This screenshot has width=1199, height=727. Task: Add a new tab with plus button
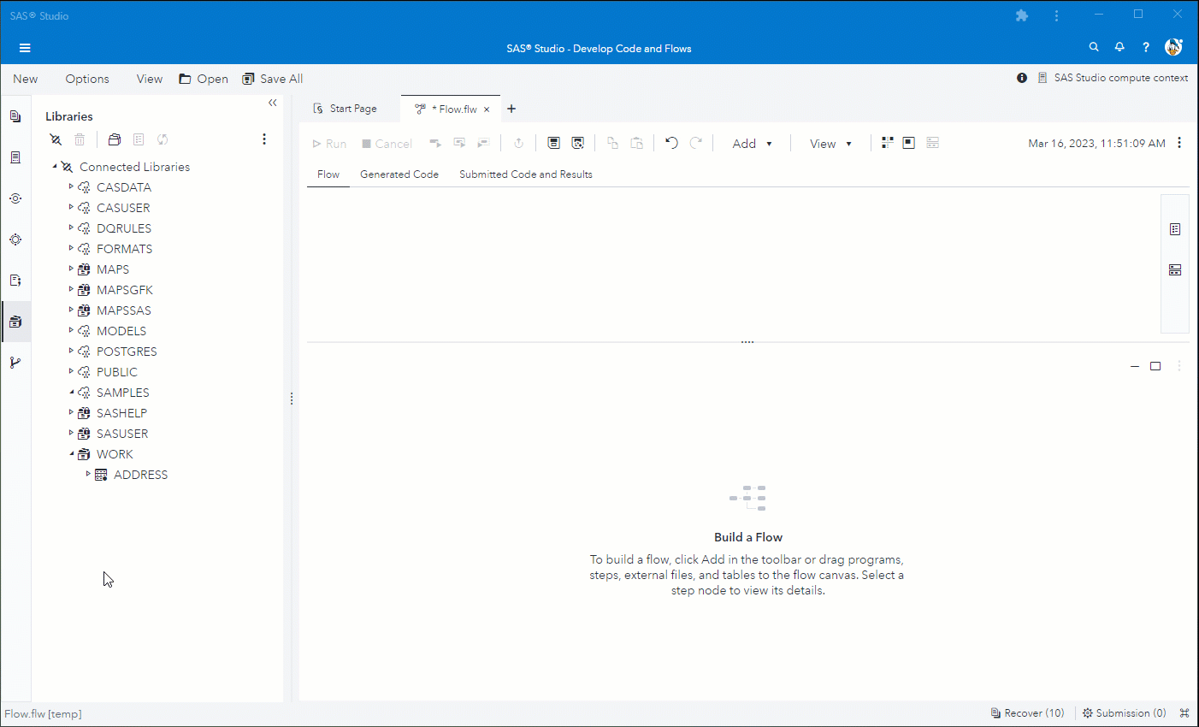pyautogui.click(x=511, y=109)
